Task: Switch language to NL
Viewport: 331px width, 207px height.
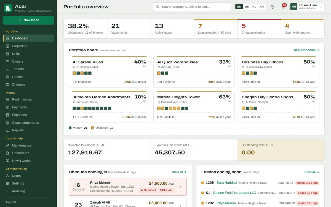Action: [x=254, y=7]
